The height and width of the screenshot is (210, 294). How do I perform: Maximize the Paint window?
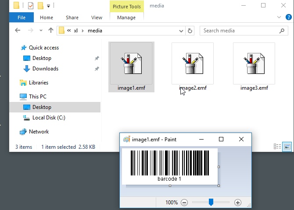pyautogui.click(x=221, y=139)
